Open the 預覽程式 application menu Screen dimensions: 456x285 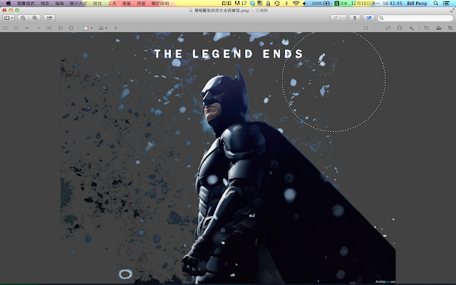[26, 4]
